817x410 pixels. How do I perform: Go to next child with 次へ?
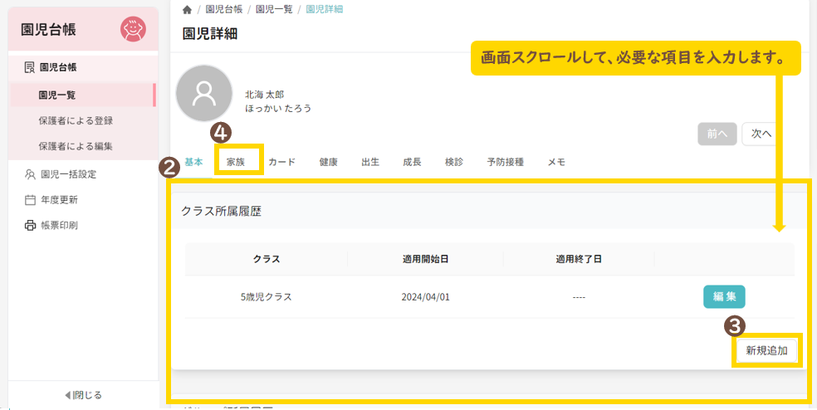[760, 134]
